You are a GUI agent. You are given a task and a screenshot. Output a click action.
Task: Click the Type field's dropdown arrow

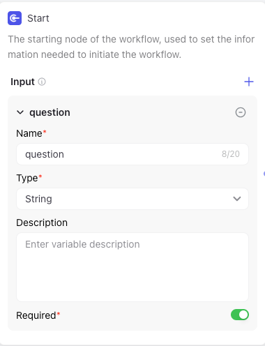(x=237, y=199)
